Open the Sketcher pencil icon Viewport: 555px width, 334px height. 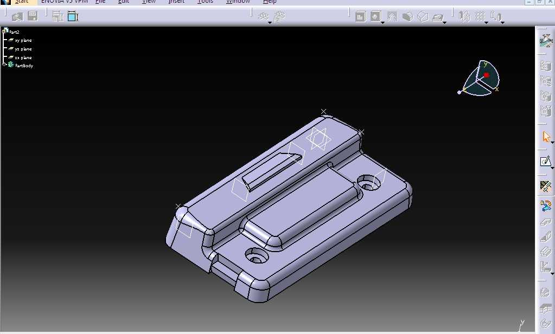[545, 162]
